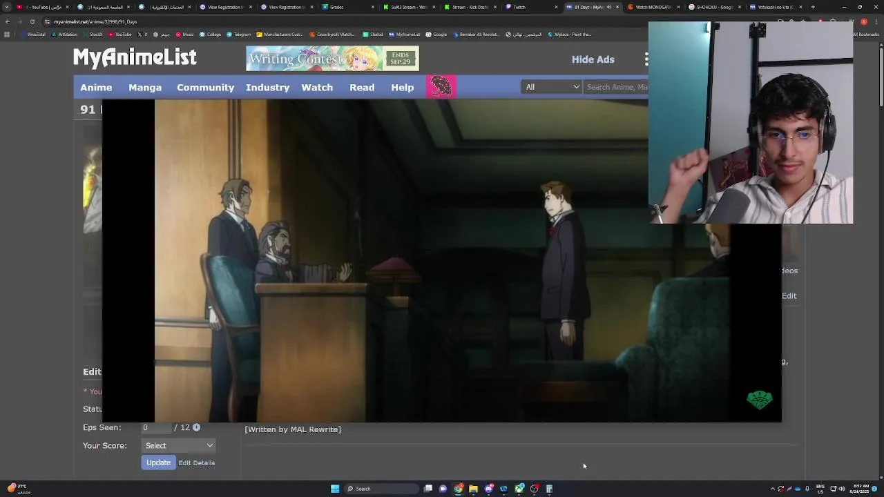The height and width of the screenshot is (497, 884).
Task: Open a new browser tab with plus
Action: click(x=812, y=7)
